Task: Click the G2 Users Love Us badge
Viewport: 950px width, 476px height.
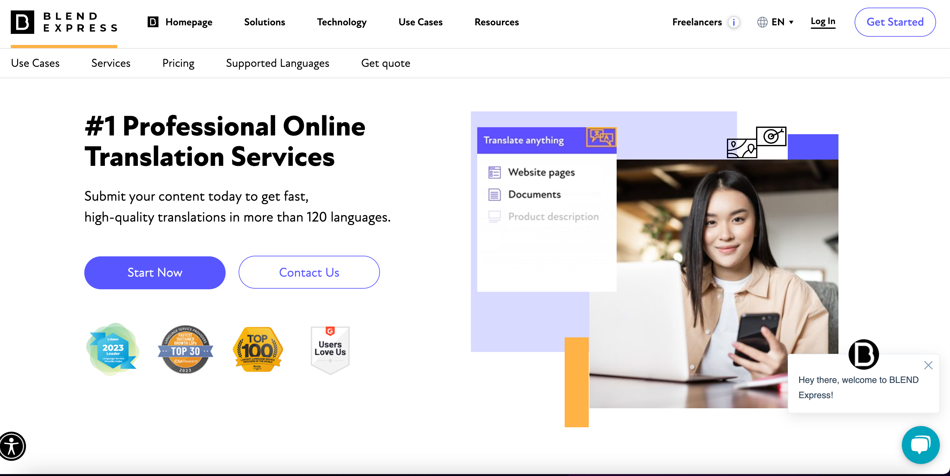Action: coord(330,350)
